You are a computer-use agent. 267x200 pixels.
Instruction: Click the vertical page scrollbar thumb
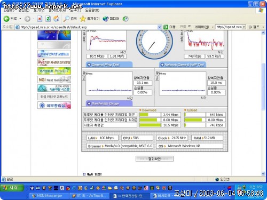[x=263, y=87]
